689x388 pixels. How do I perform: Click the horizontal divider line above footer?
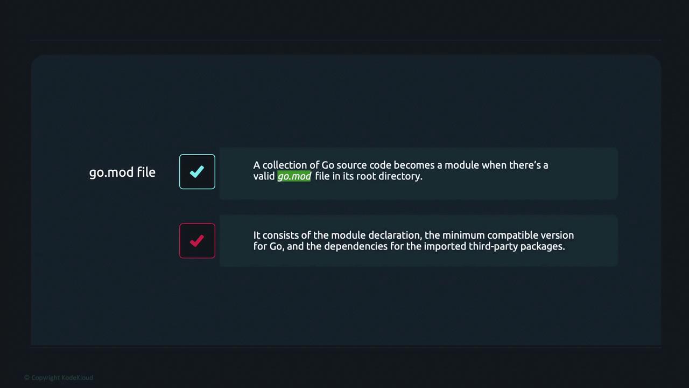coord(344,348)
